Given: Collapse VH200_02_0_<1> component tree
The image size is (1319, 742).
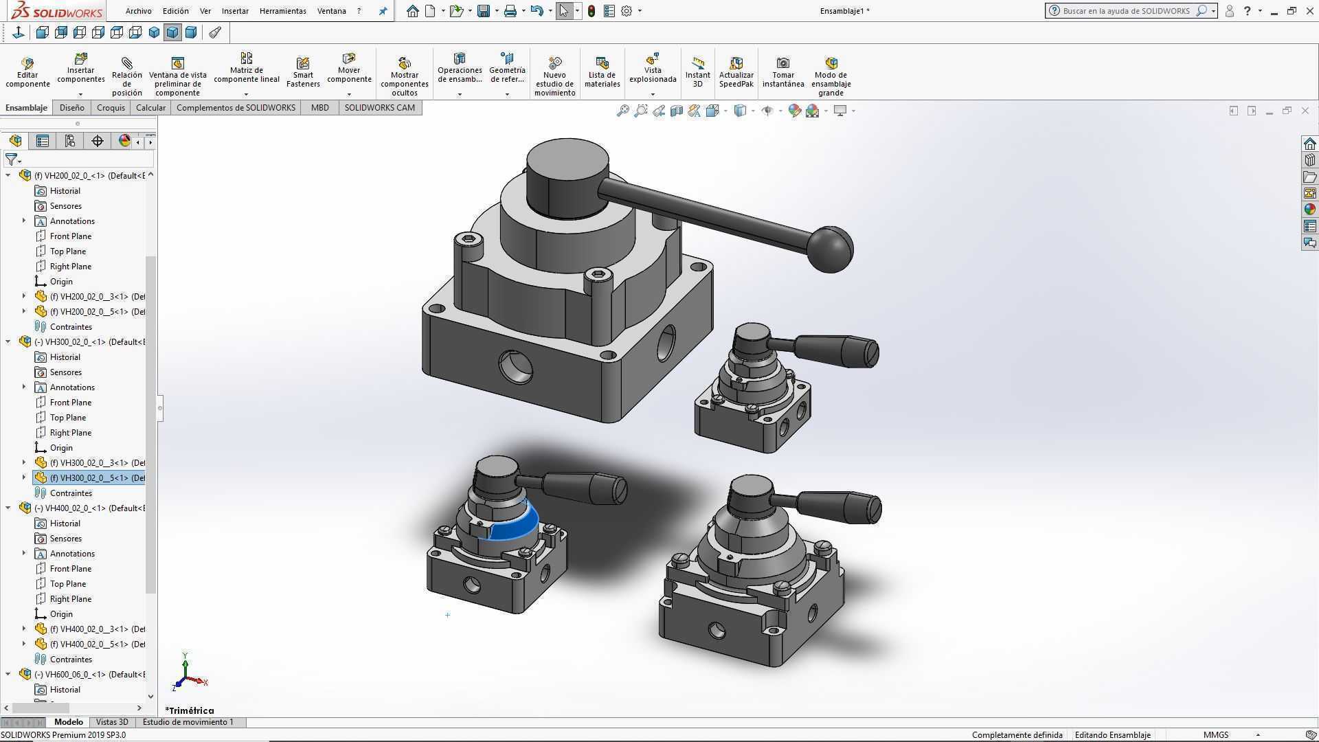Looking at the screenshot, I should click(8, 175).
